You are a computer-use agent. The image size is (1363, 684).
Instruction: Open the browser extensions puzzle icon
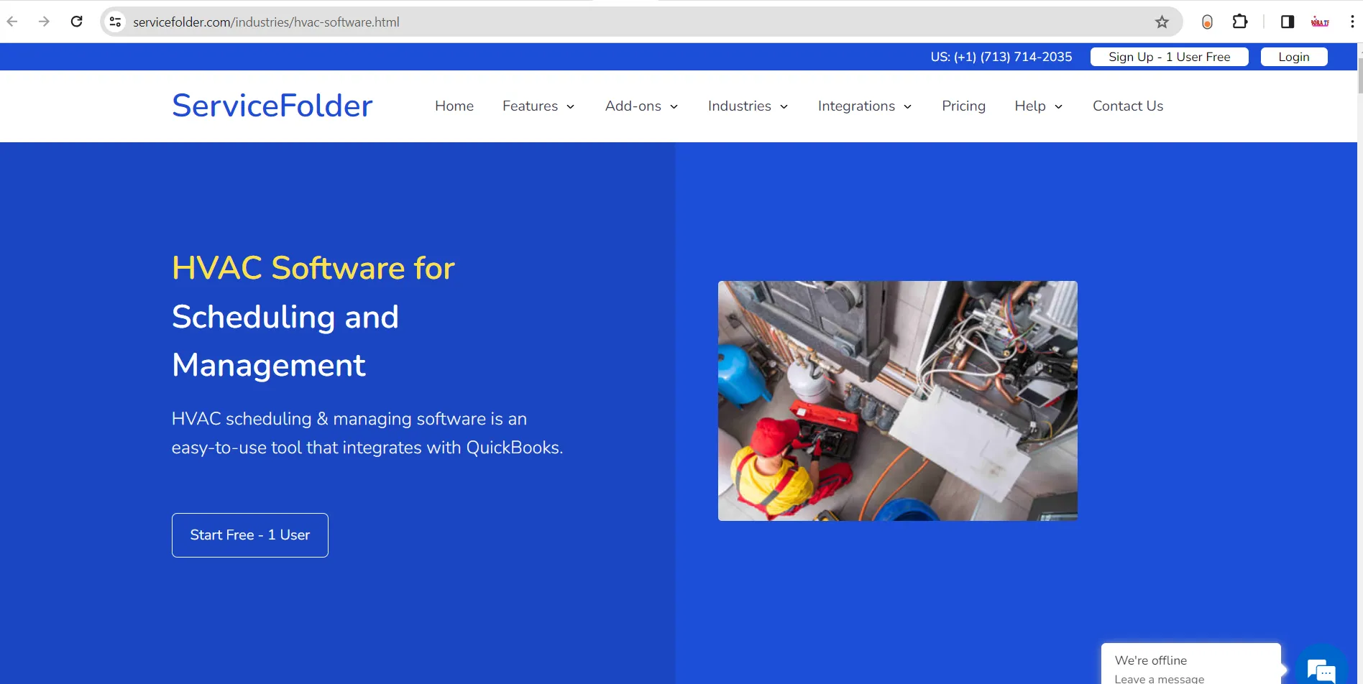(1240, 22)
